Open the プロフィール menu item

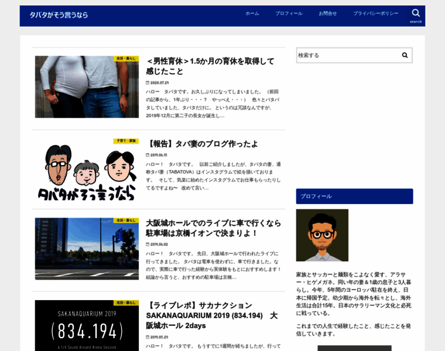[x=289, y=13]
